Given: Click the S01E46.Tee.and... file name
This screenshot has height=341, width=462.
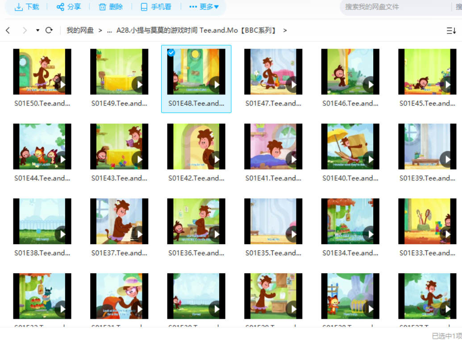Looking at the screenshot, I should pos(350,104).
